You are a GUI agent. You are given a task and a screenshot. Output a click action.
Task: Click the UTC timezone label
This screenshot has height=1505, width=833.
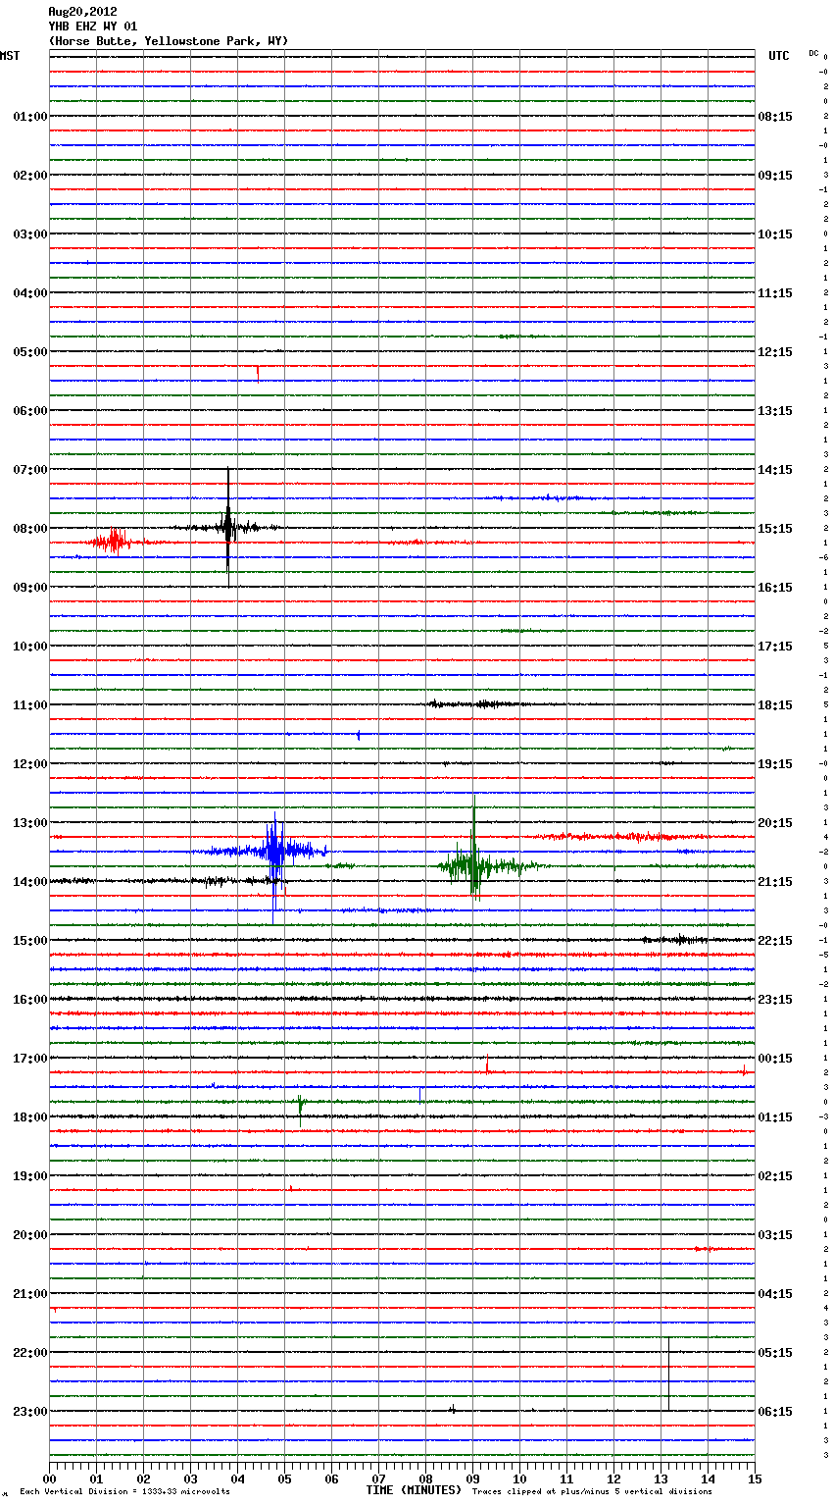pyautogui.click(x=778, y=56)
